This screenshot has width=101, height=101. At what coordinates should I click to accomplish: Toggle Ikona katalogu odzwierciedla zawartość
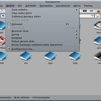42,45
